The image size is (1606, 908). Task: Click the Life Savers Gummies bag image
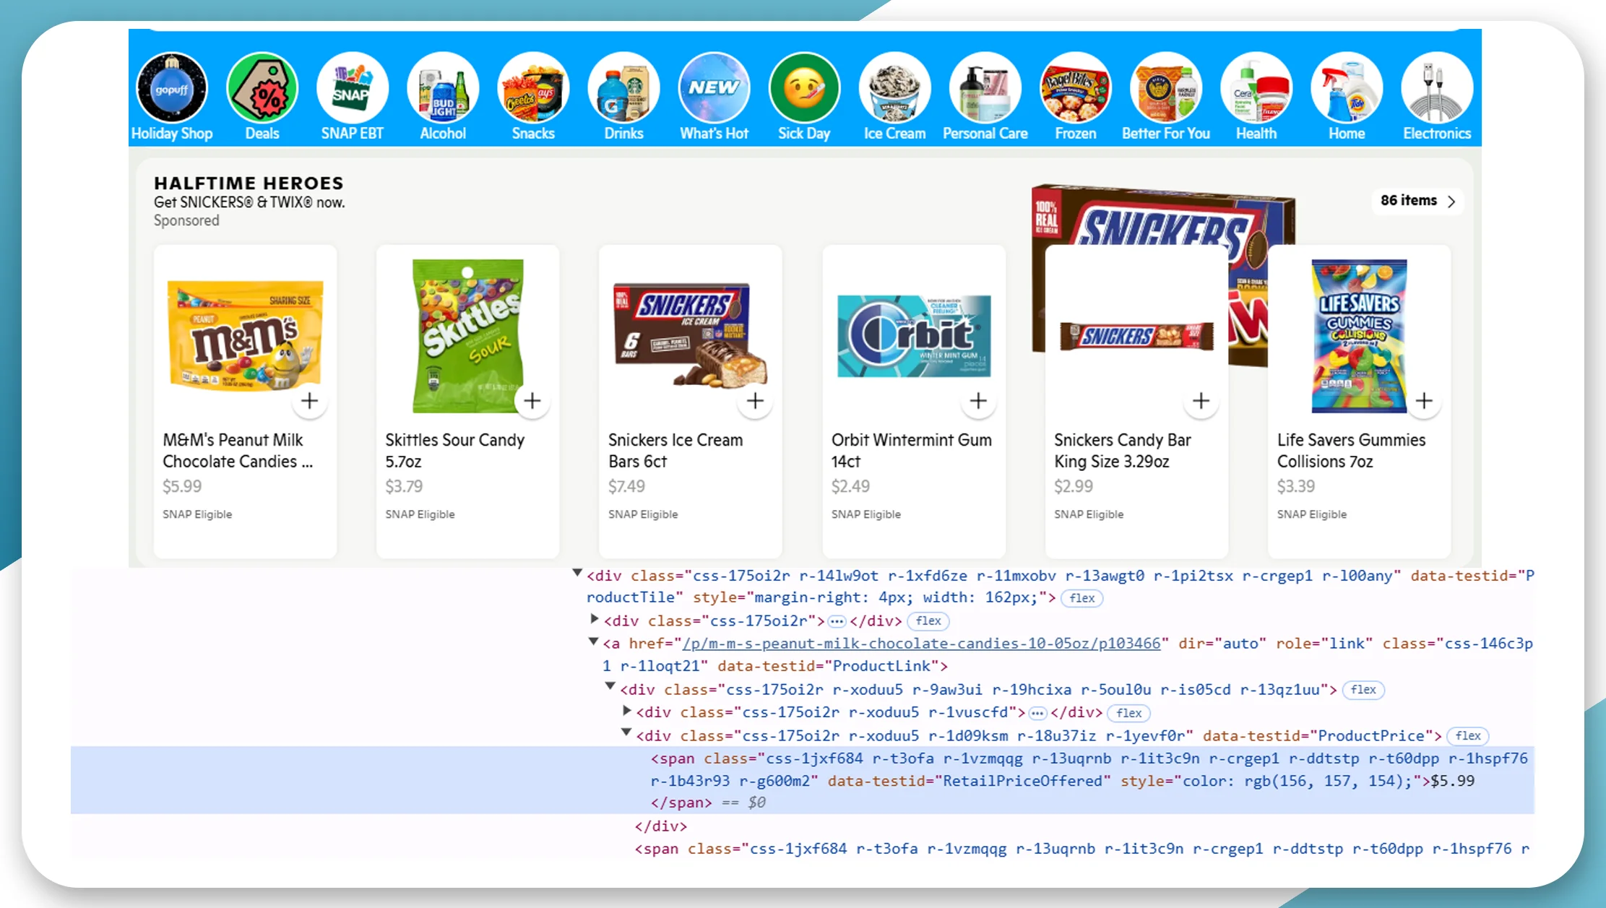click(x=1359, y=336)
